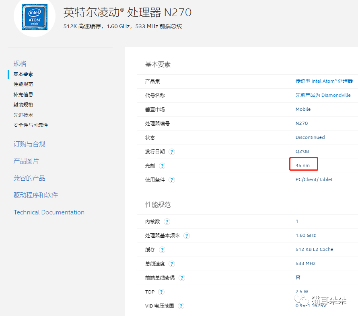Click the 状态 row label
This screenshot has height=316, width=358.
tap(150, 138)
